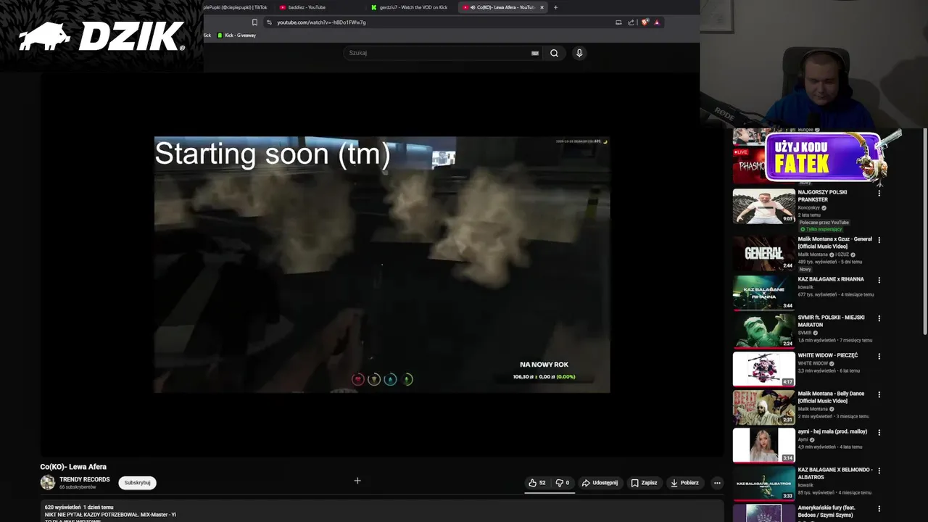
Task: Click the WHITE WIDOW - PIECZĘĆ title text
Action: tap(827, 355)
